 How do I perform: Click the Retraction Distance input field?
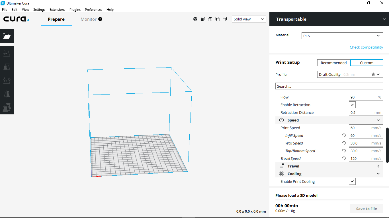point(366,112)
